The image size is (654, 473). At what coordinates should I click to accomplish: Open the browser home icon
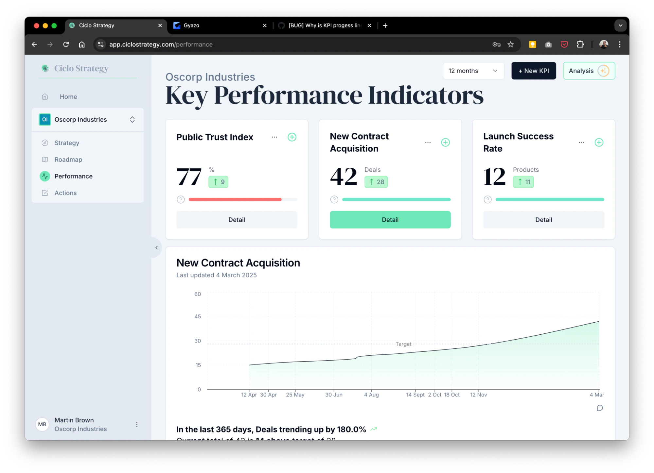coord(82,44)
